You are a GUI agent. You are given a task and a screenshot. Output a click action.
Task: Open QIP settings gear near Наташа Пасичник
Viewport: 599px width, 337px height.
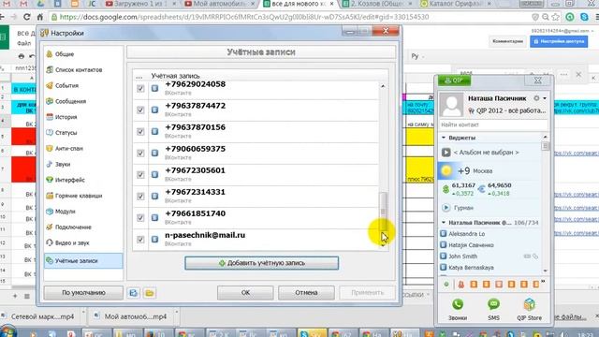(536, 98)
